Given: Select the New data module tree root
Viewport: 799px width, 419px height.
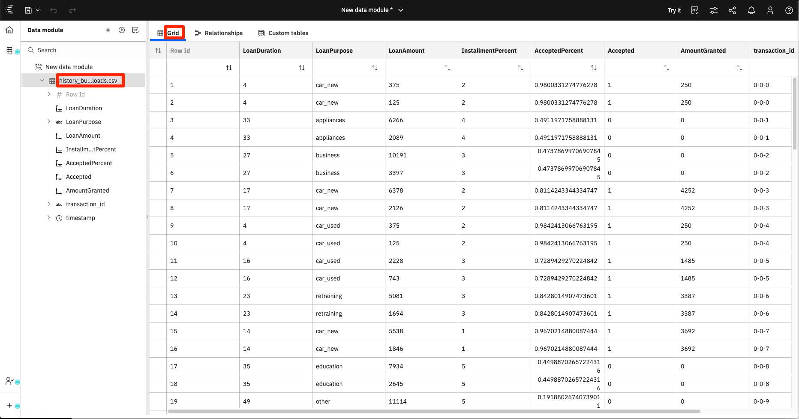Looking at the screenshot, I should pyautogui.click(x=69, y=67).
